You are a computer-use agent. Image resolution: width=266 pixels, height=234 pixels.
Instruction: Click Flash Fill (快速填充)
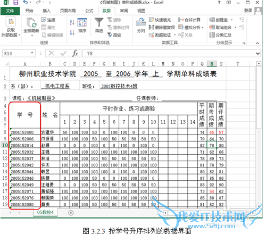160,20
